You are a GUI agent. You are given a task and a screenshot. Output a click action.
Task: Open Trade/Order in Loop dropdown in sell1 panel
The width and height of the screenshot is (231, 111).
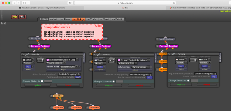[x=134, y=60]
